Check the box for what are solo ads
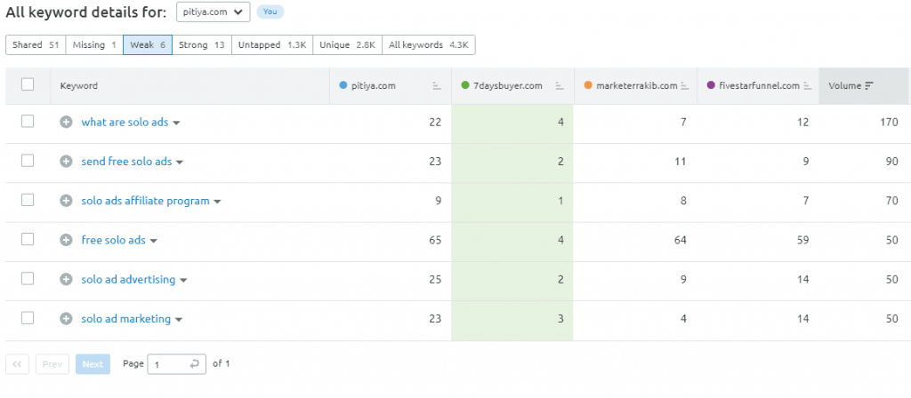 [x=28, y=121]
